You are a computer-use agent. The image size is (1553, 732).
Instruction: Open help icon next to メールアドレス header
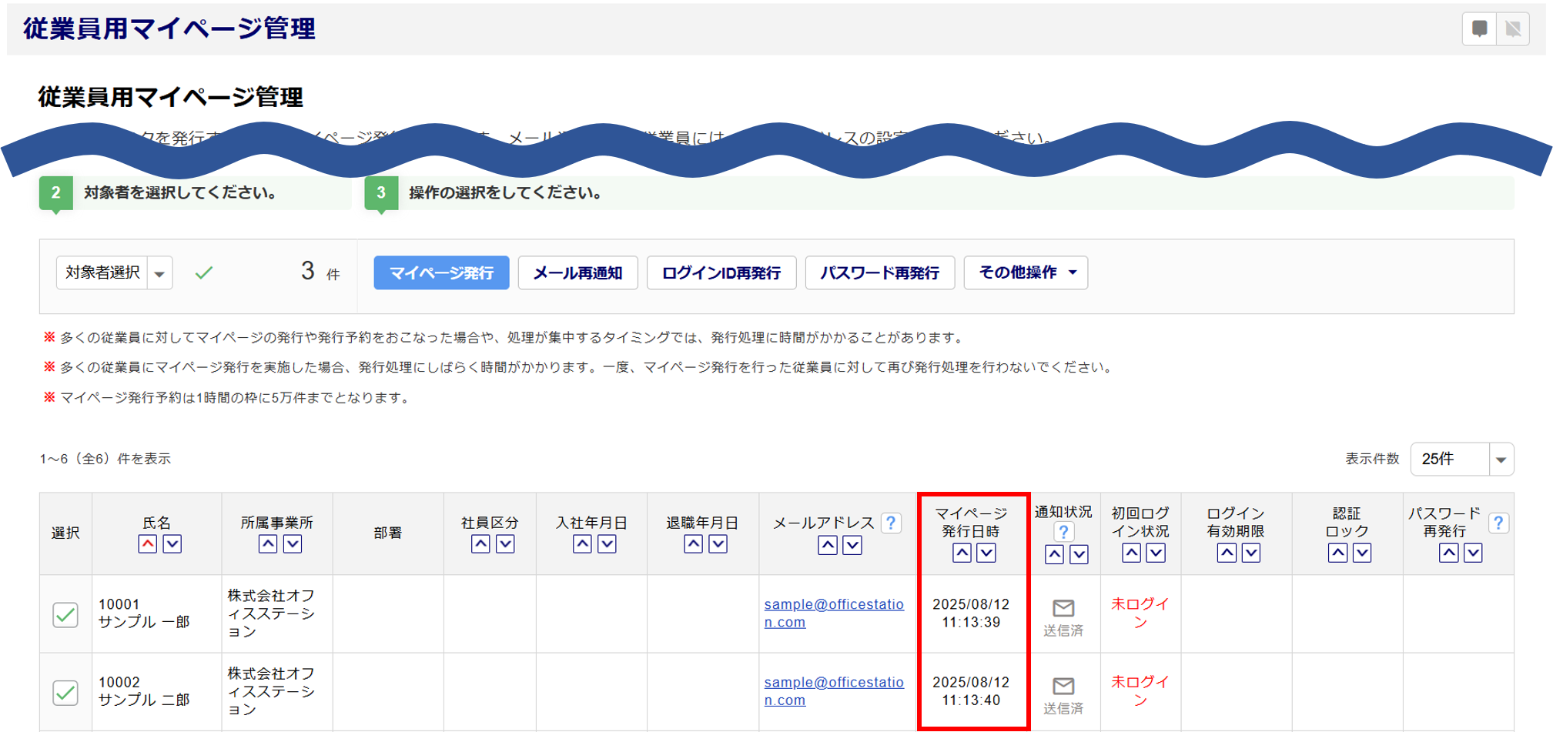click(891, 523)
